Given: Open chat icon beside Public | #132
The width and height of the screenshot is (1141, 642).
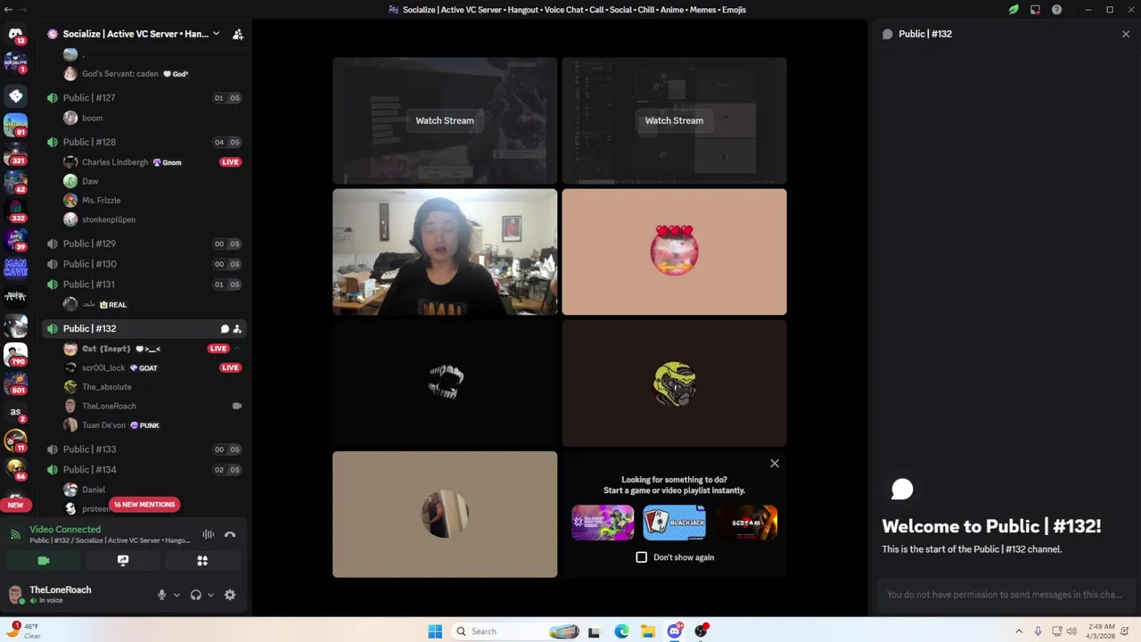Looking at the screenshot, I should click(225, 329).
